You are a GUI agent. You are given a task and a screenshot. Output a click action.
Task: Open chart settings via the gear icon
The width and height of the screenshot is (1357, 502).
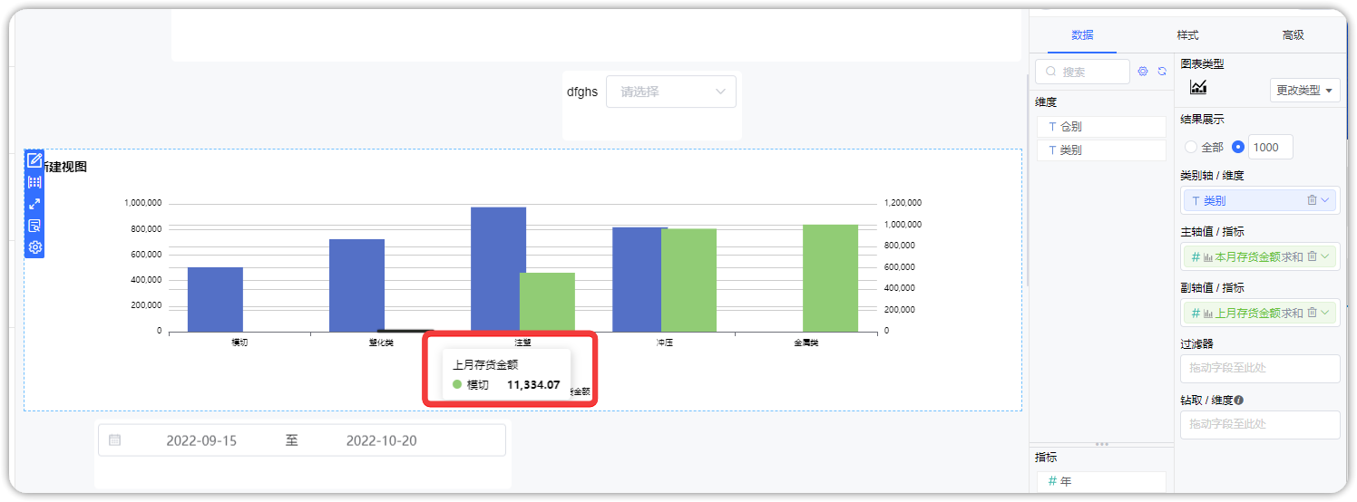pos(34,247)
